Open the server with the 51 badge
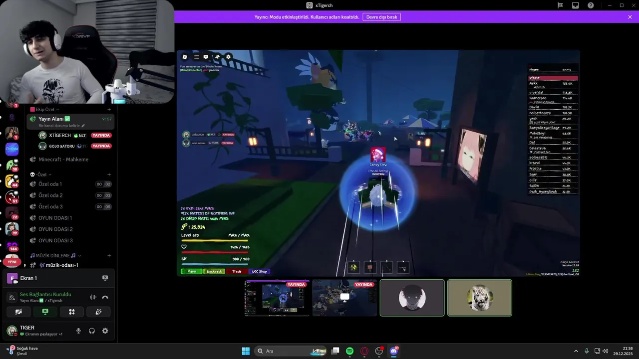This screenshot has width=639, height=359. 12,197
